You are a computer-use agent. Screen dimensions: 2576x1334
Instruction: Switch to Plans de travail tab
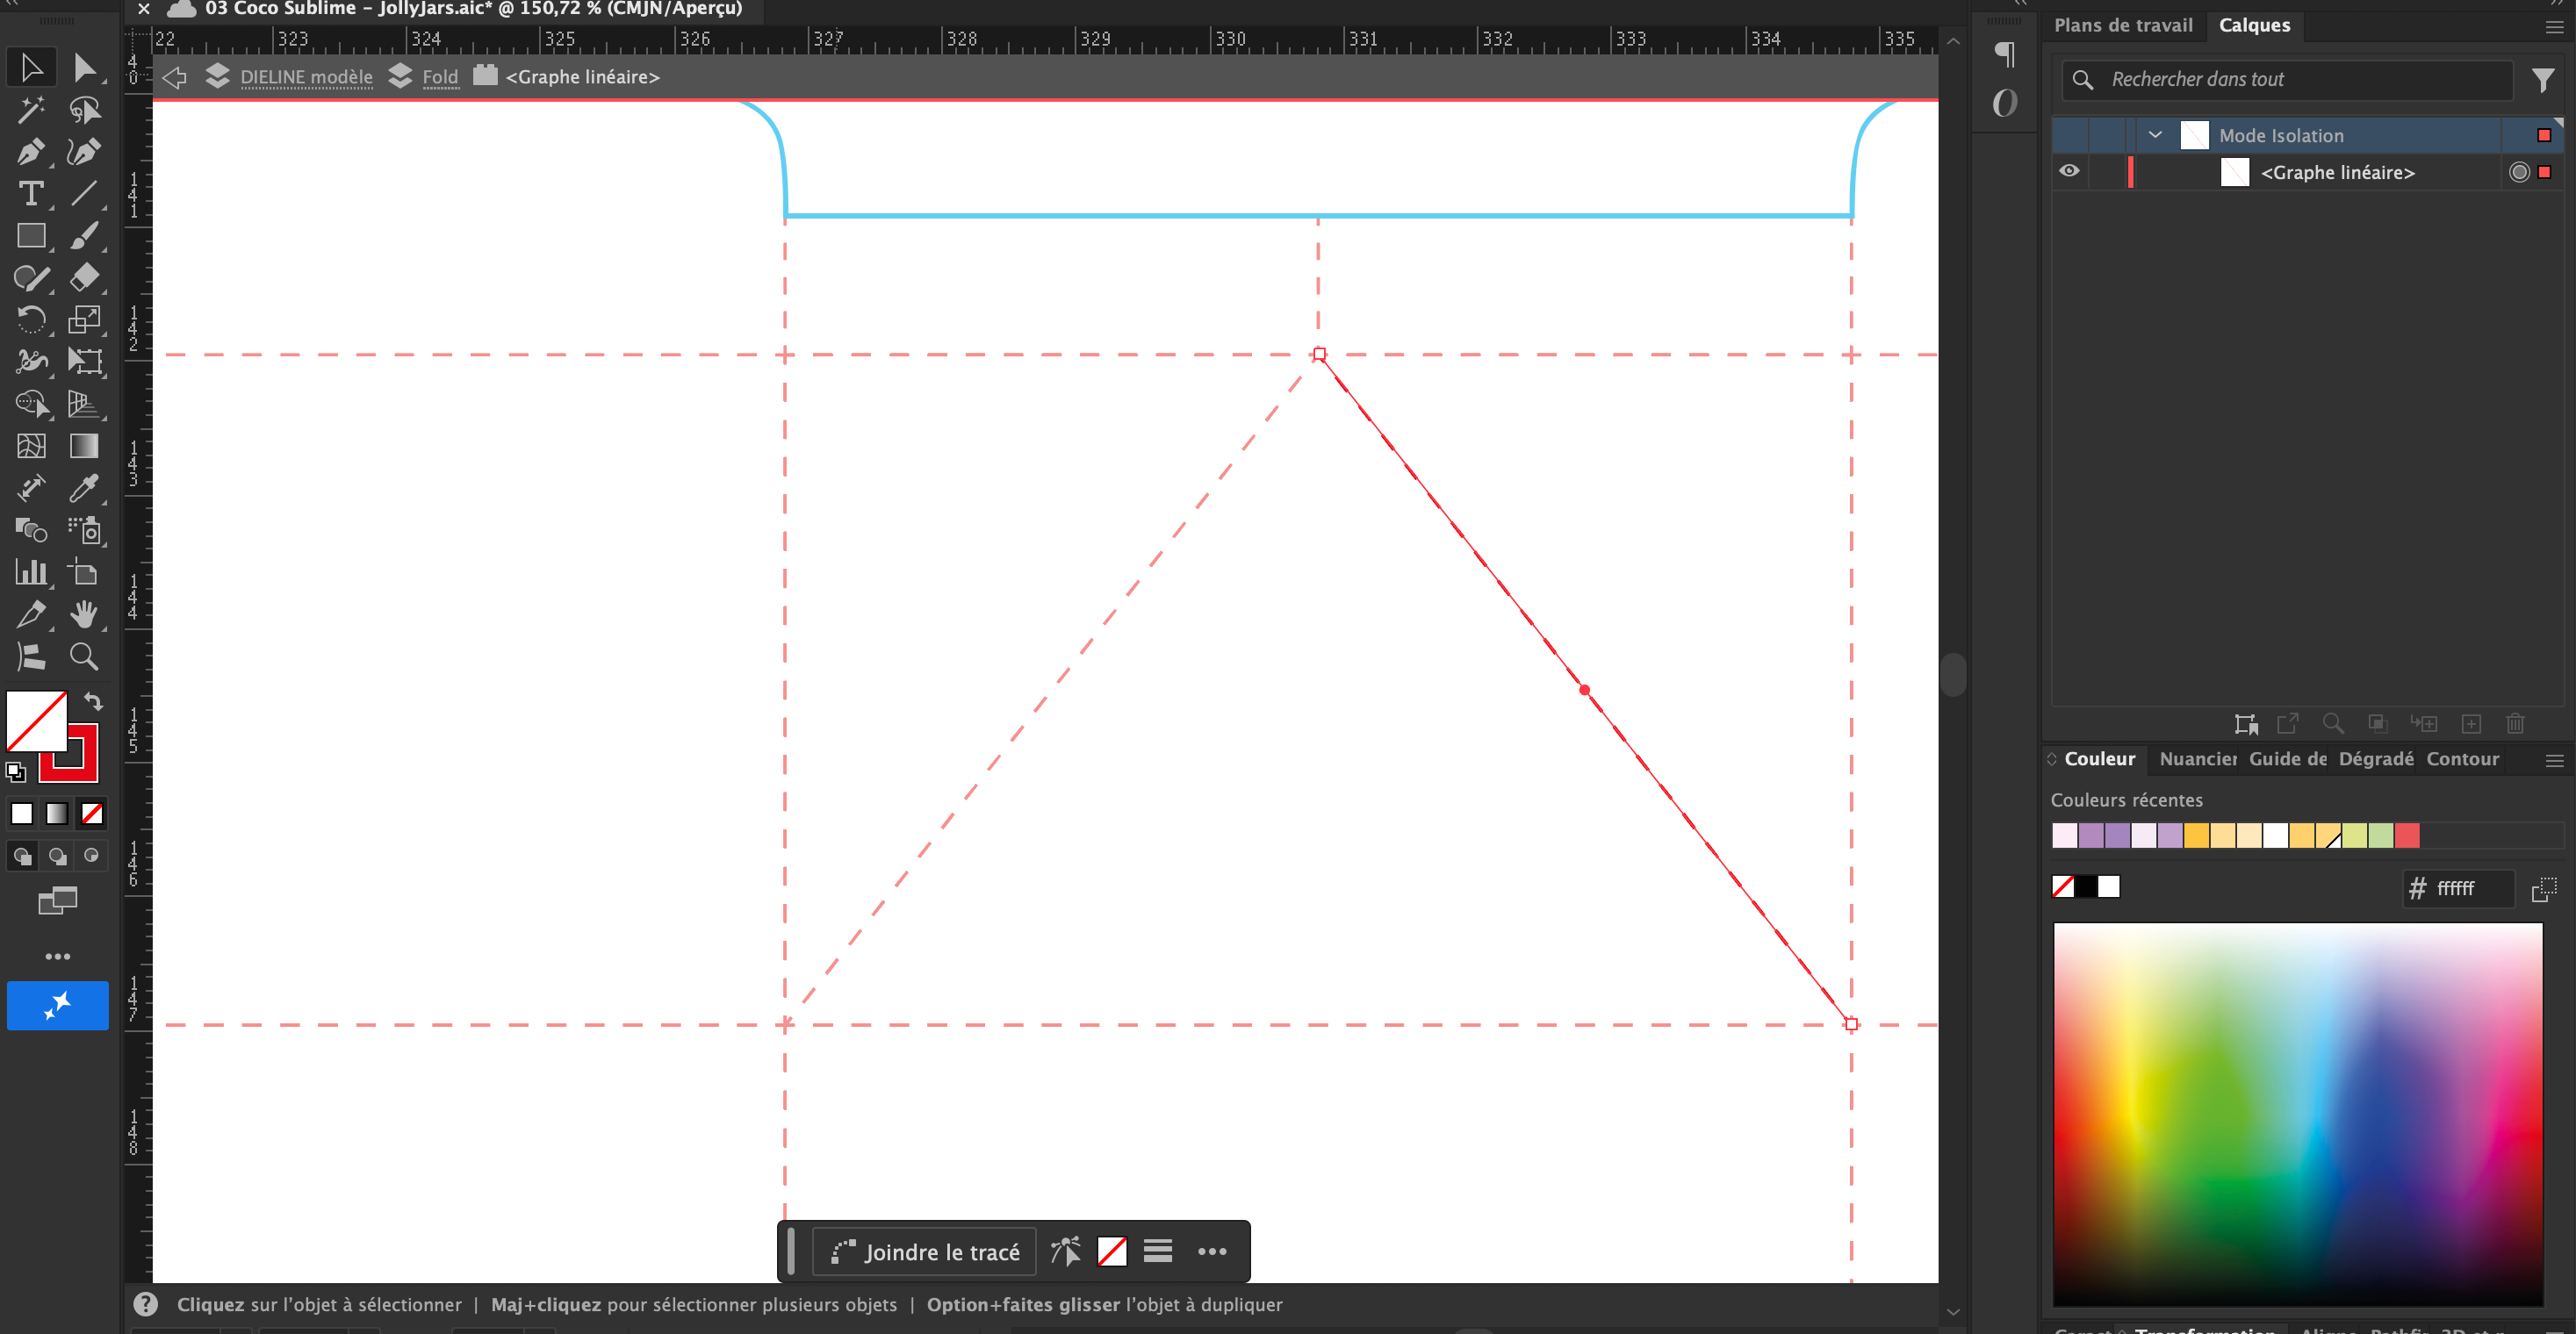coord(2122,25)
